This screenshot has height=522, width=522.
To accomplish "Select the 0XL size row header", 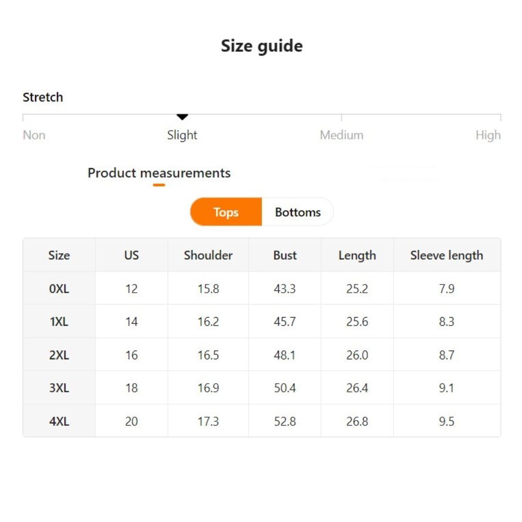I will click(59, 288).
